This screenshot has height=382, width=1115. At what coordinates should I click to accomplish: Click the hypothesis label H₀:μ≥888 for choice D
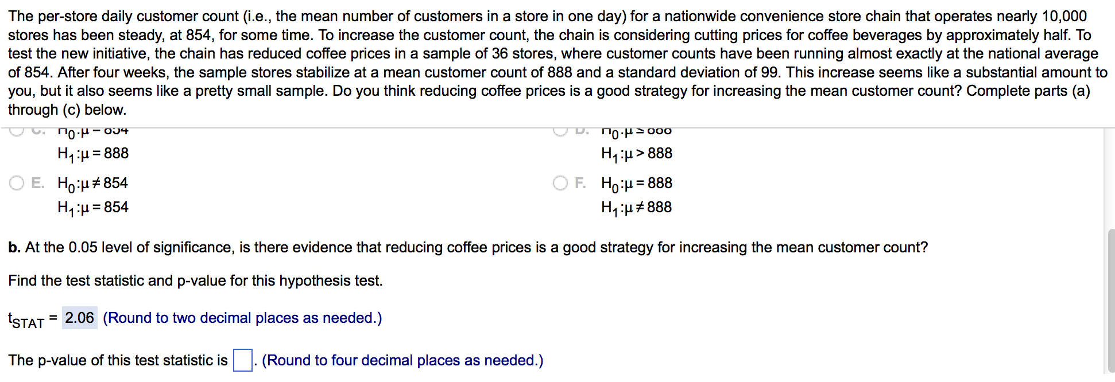coord(636,131)
